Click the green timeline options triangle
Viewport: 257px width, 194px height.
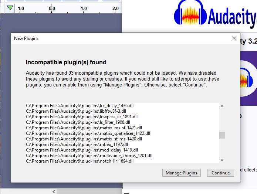tap(10, 8)
